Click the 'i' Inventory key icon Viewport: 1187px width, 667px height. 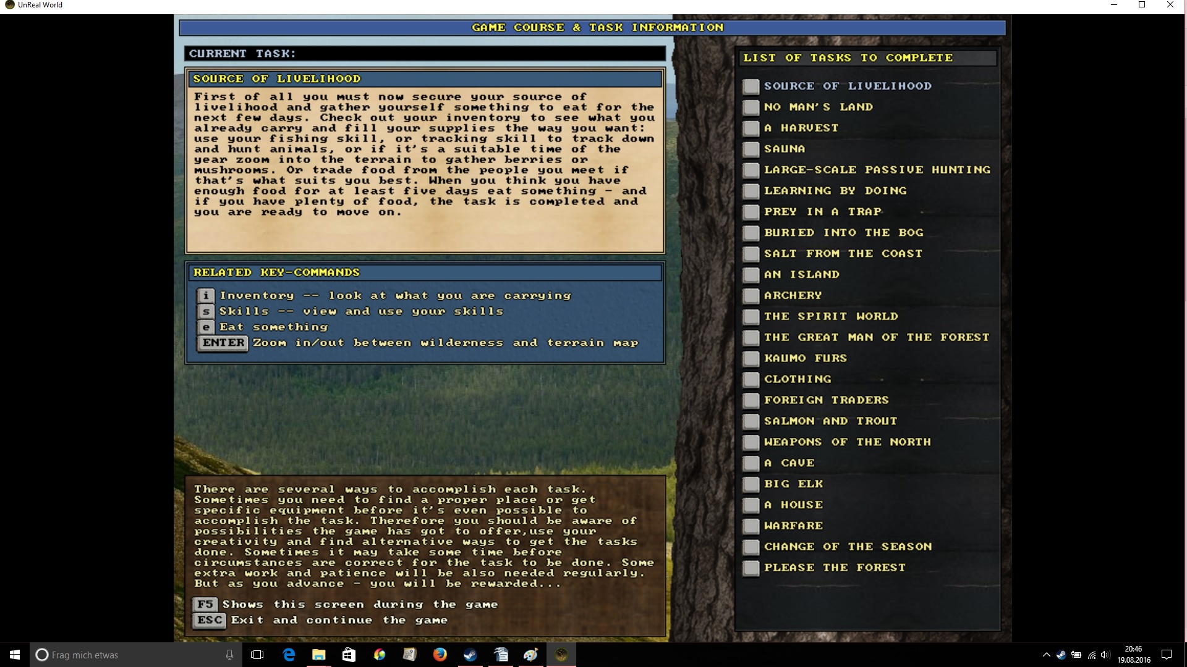click(x=206, y=296)
